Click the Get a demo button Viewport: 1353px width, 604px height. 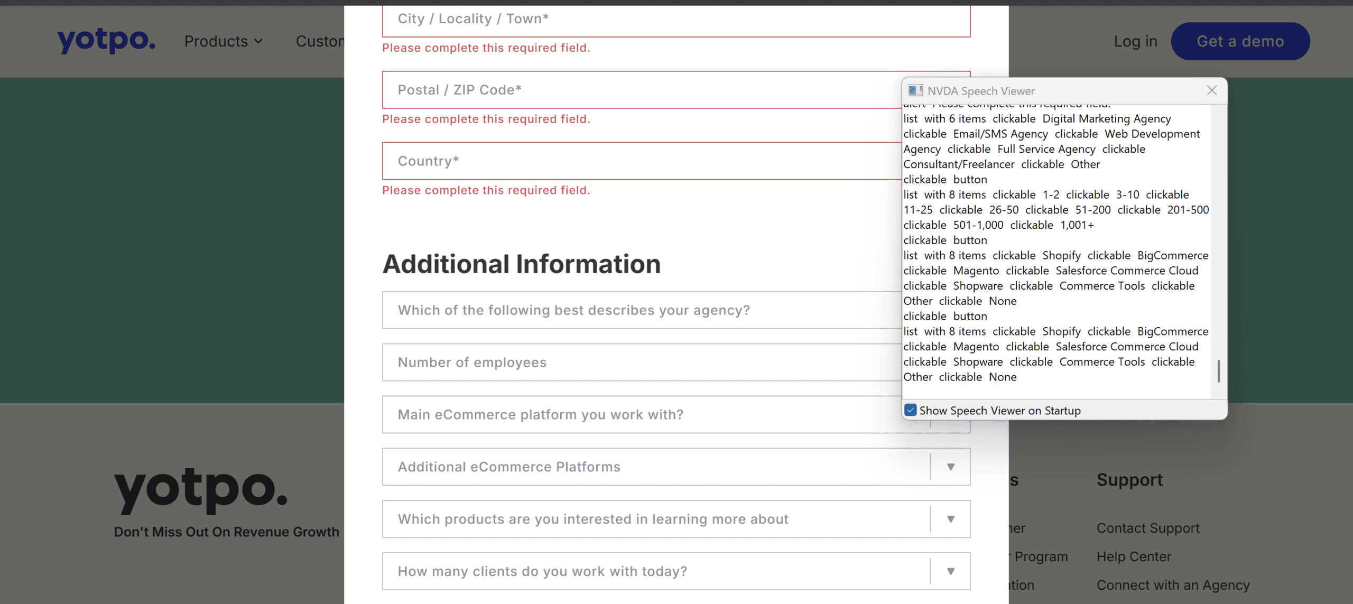pyautogui.click(x=1240, y=41)
